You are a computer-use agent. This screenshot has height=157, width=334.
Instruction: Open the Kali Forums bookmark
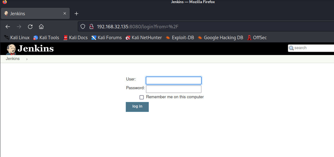[x=106, y=38]
